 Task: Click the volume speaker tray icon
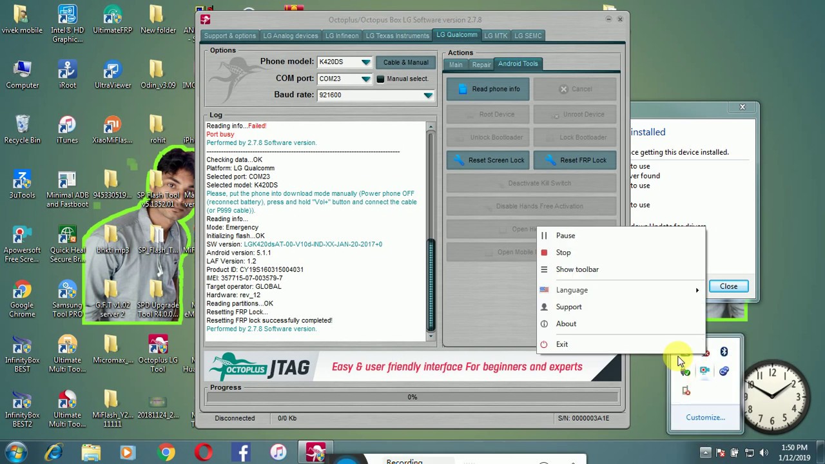764,453
